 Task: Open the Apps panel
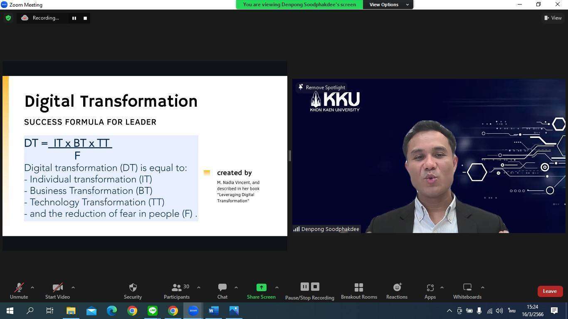coord(430,291)
